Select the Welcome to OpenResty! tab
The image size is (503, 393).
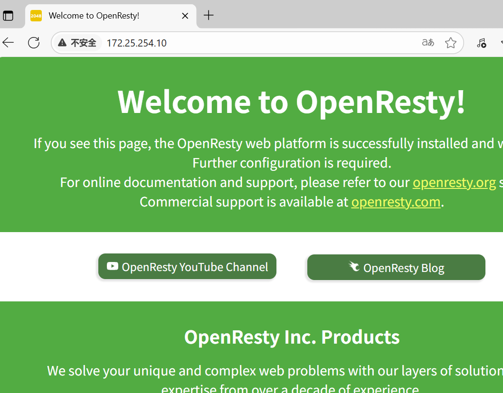(x=111, y=16)
